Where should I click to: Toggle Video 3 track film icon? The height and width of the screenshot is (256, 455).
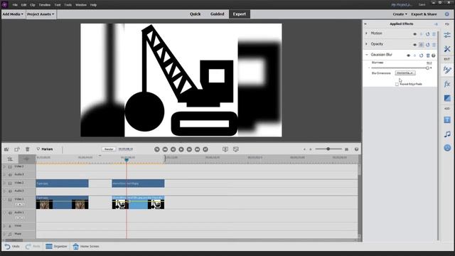pos(10,166)
